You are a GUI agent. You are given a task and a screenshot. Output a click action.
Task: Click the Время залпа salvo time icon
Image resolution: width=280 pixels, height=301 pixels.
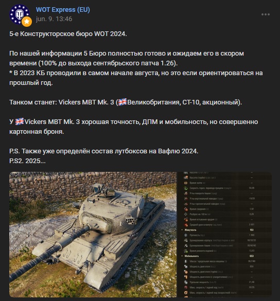pos(186,183)
